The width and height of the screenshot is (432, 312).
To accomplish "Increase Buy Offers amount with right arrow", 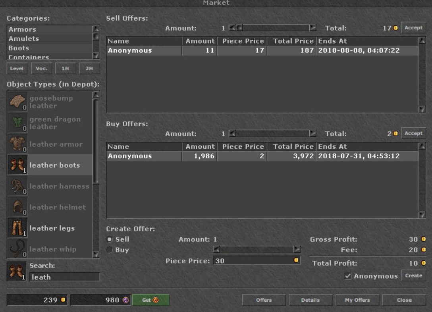I will (x=313, y=133).
